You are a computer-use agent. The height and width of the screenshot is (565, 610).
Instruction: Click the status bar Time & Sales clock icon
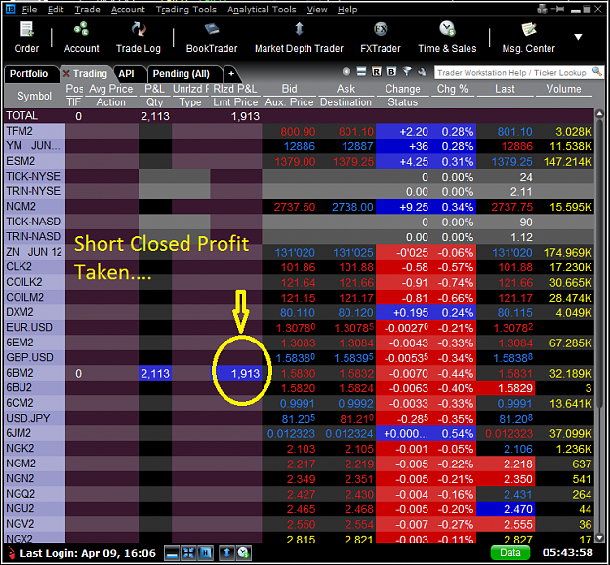pyautogui.click(x=244, y=553)
